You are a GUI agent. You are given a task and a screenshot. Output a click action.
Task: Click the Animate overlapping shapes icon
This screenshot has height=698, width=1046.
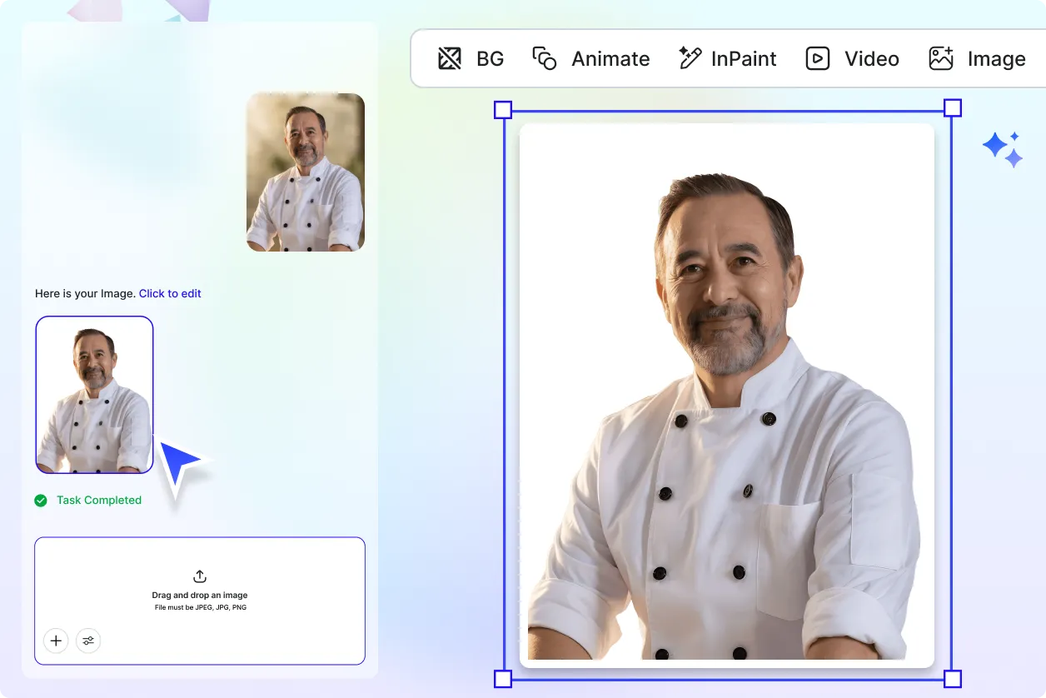point(545,58)
